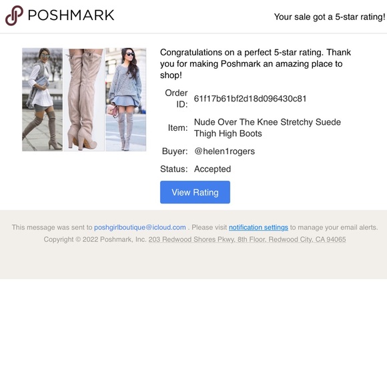Viewport: 387px width, 387px height.
Task: Select the middle nude boots photo
Action: point(84,99)
